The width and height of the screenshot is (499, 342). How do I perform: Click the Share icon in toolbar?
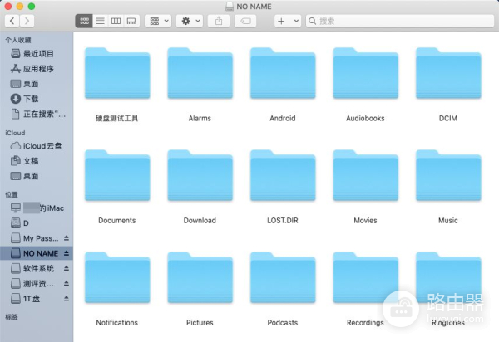coord(219,20)
